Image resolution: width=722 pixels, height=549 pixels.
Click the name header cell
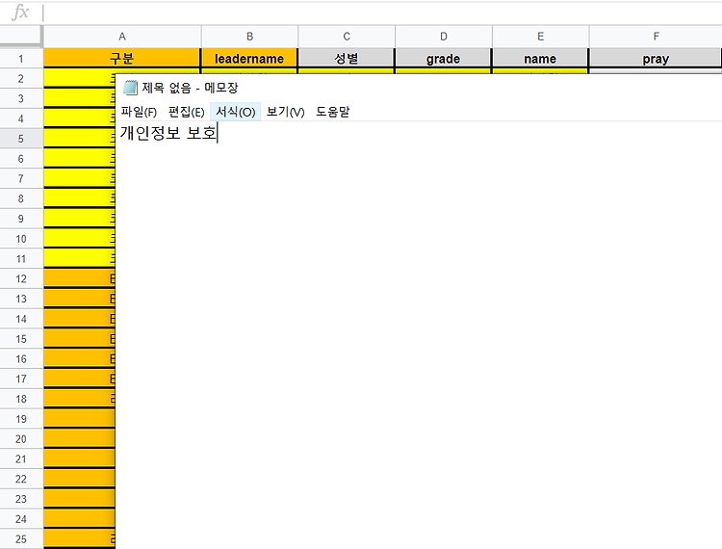click(540, 59)
